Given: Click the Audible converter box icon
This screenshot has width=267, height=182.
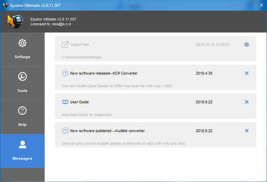Looking at the screenshot, I should 65,130.
